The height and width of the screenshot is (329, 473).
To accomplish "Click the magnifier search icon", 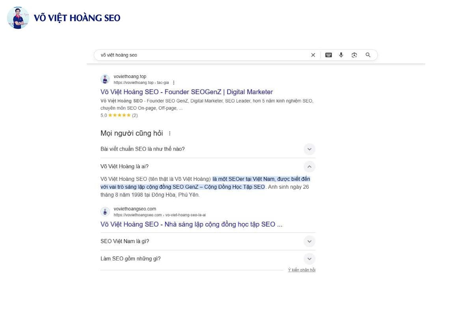I will pyautogui.click(x=368, y=55).
